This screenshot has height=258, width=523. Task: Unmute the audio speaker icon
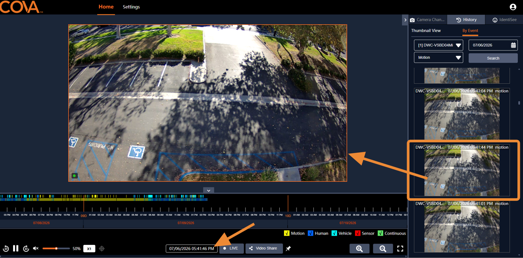[36, 248]
